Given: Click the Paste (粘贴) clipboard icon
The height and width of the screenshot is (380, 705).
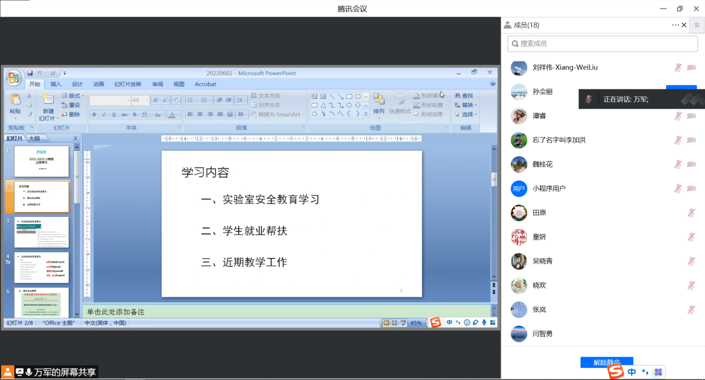Looking at the screenshot, I should click(15, 102).
